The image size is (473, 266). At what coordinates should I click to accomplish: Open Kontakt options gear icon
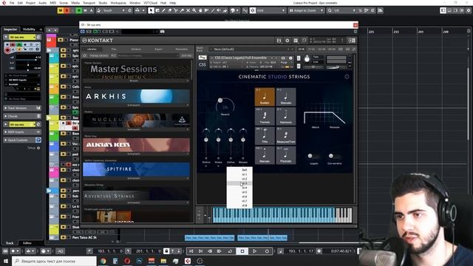pyautogui.click(x=287, y=41)
